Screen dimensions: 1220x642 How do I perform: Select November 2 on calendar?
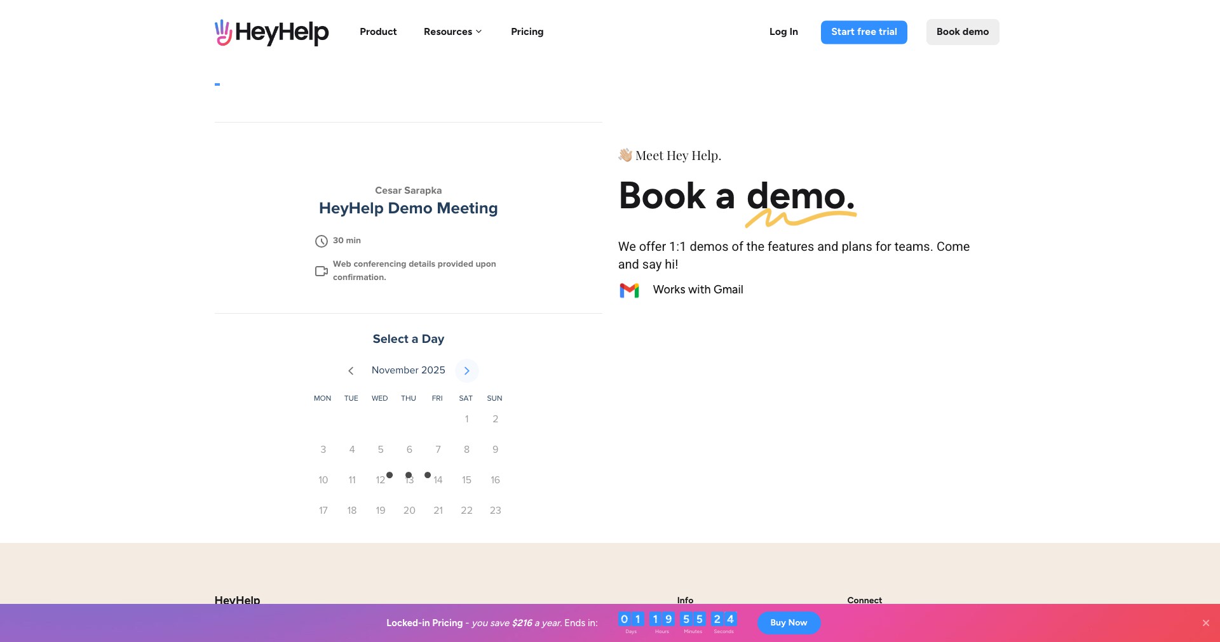[x=495, y=419]
